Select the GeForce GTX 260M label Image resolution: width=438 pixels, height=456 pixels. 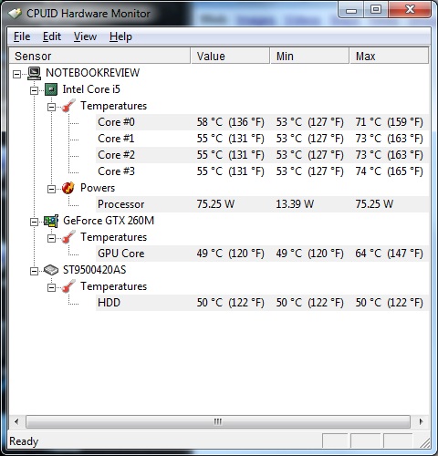coord(109,221)
